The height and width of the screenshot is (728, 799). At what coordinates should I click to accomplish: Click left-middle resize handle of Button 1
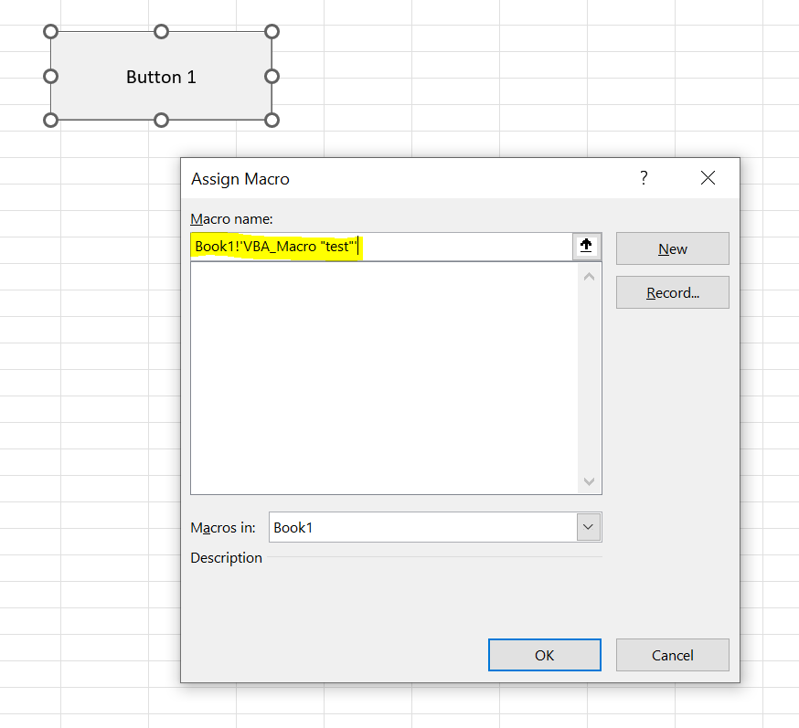coord(51,76)
